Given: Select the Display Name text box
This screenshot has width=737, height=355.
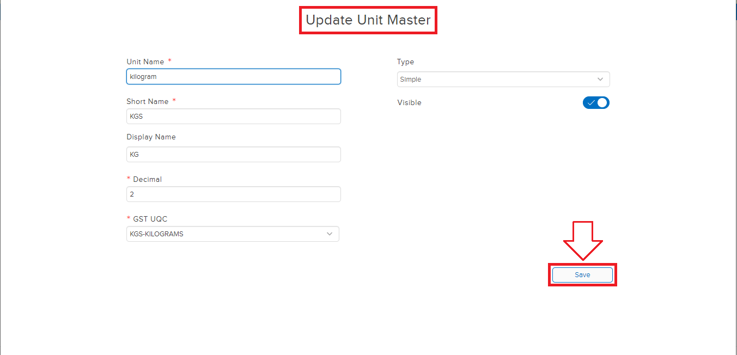Looking at the screenshot, I should (233, 155).
